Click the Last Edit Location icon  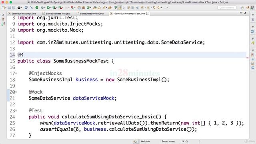(155, 8)
